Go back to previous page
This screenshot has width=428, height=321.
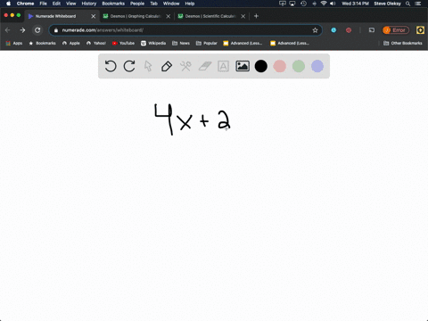8,30
